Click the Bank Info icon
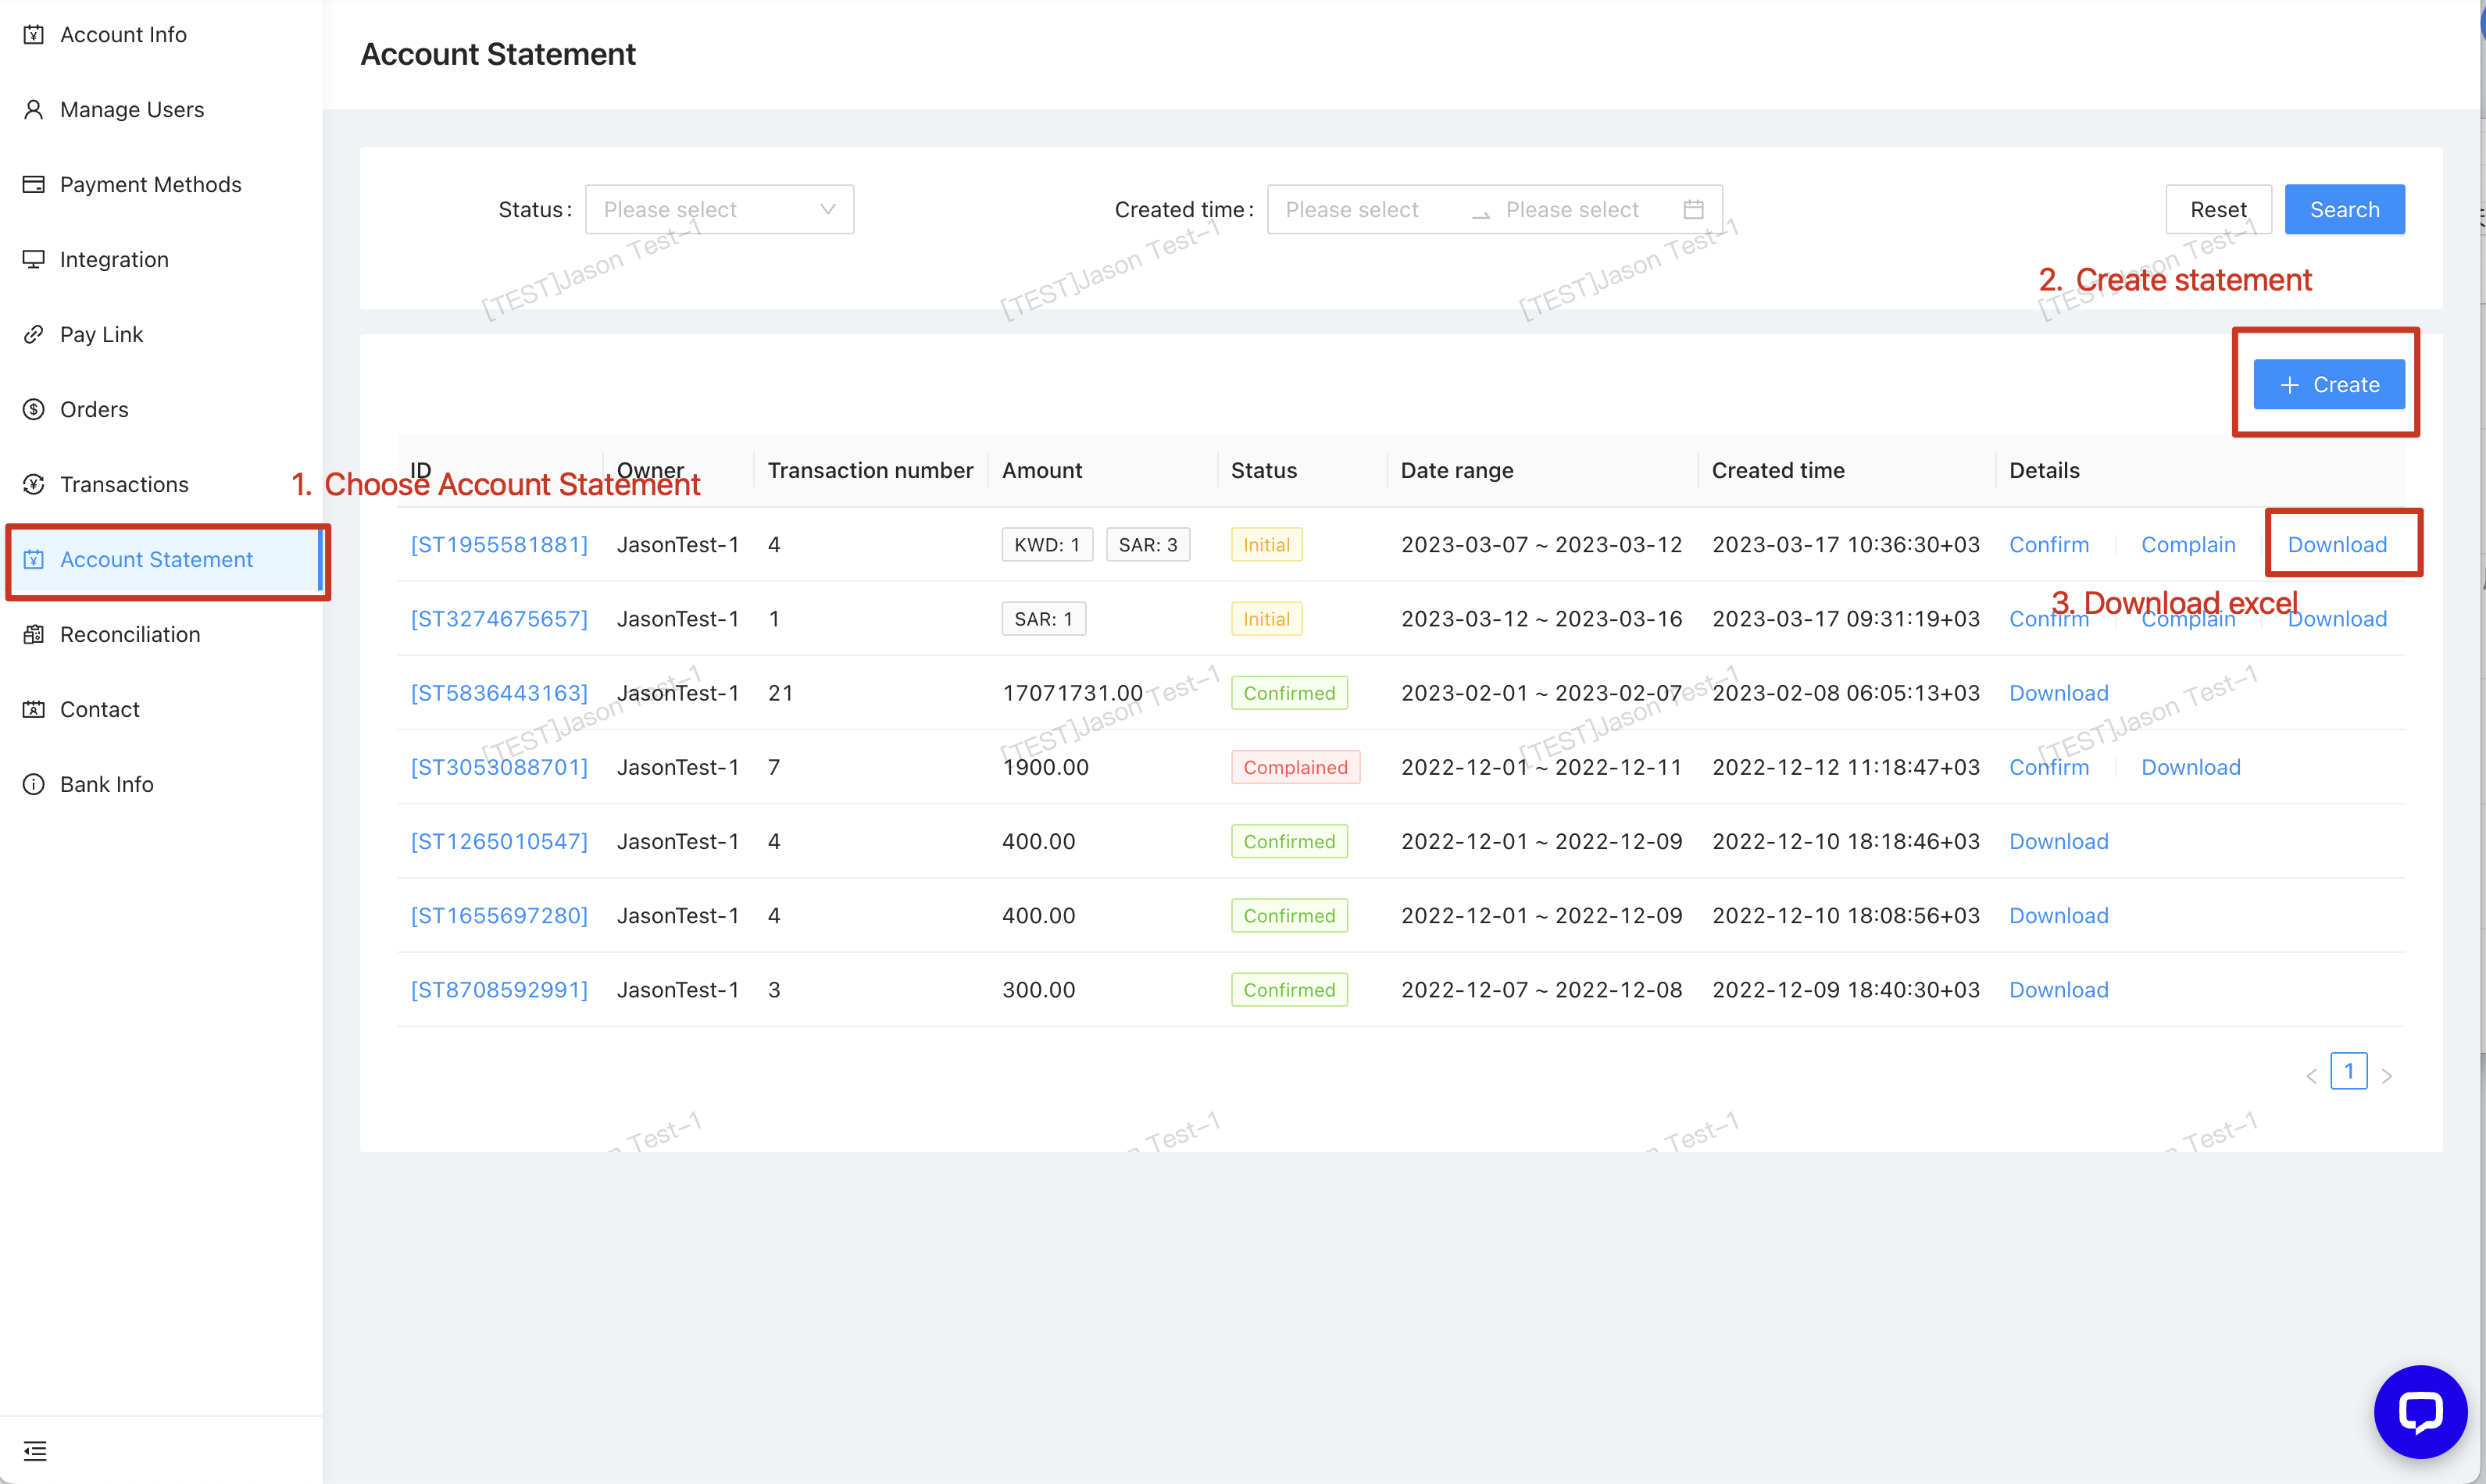 pyautogui.click(x=34, y=785)
